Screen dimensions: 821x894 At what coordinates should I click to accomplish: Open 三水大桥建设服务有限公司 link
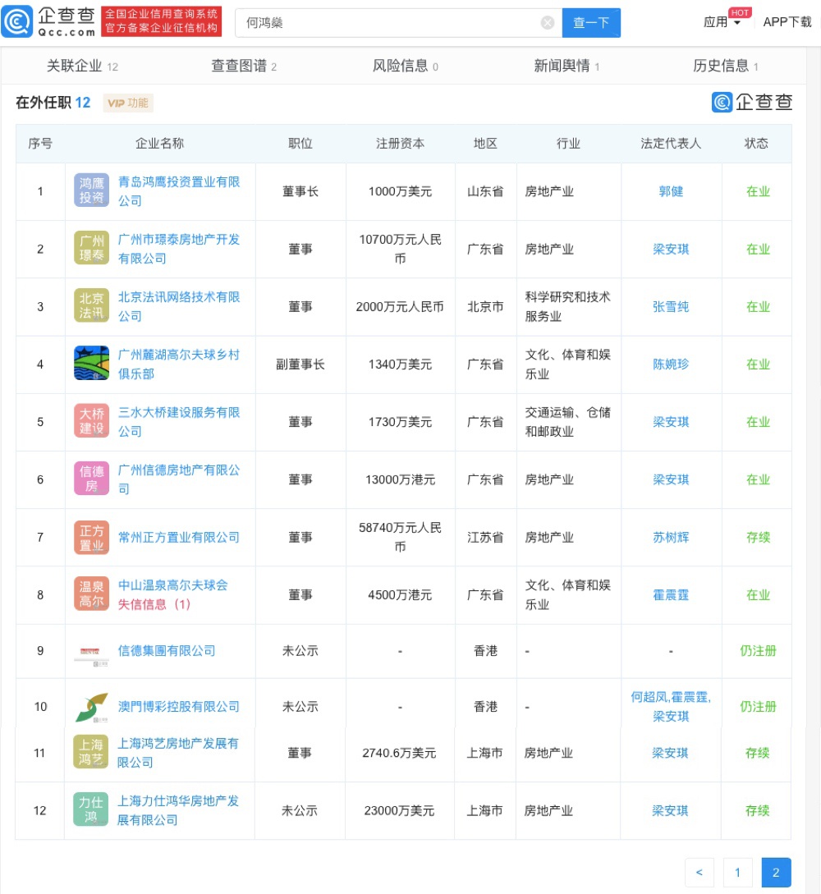pos(178,421)
